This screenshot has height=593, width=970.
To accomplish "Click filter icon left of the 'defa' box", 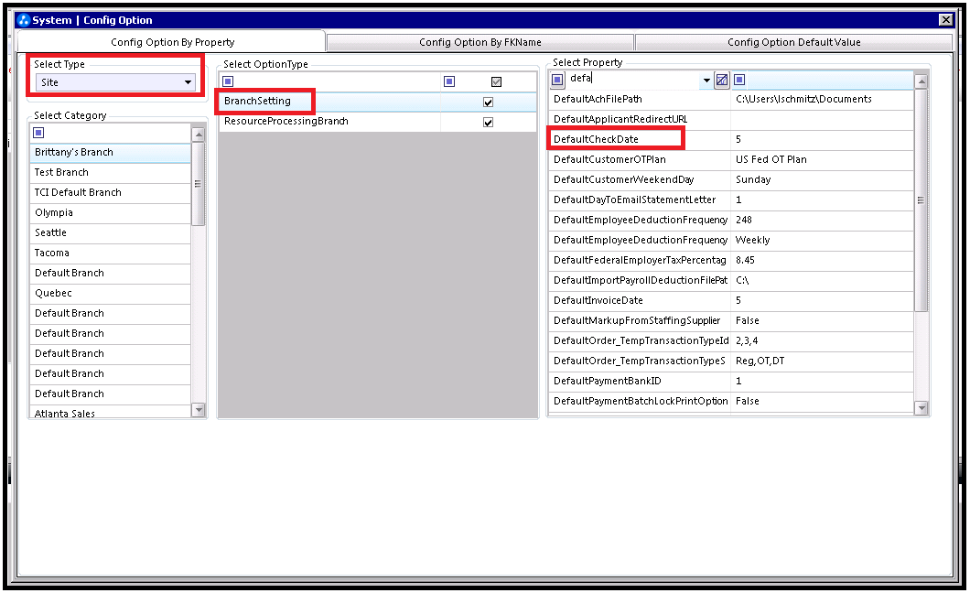I will tap(557, 79).
